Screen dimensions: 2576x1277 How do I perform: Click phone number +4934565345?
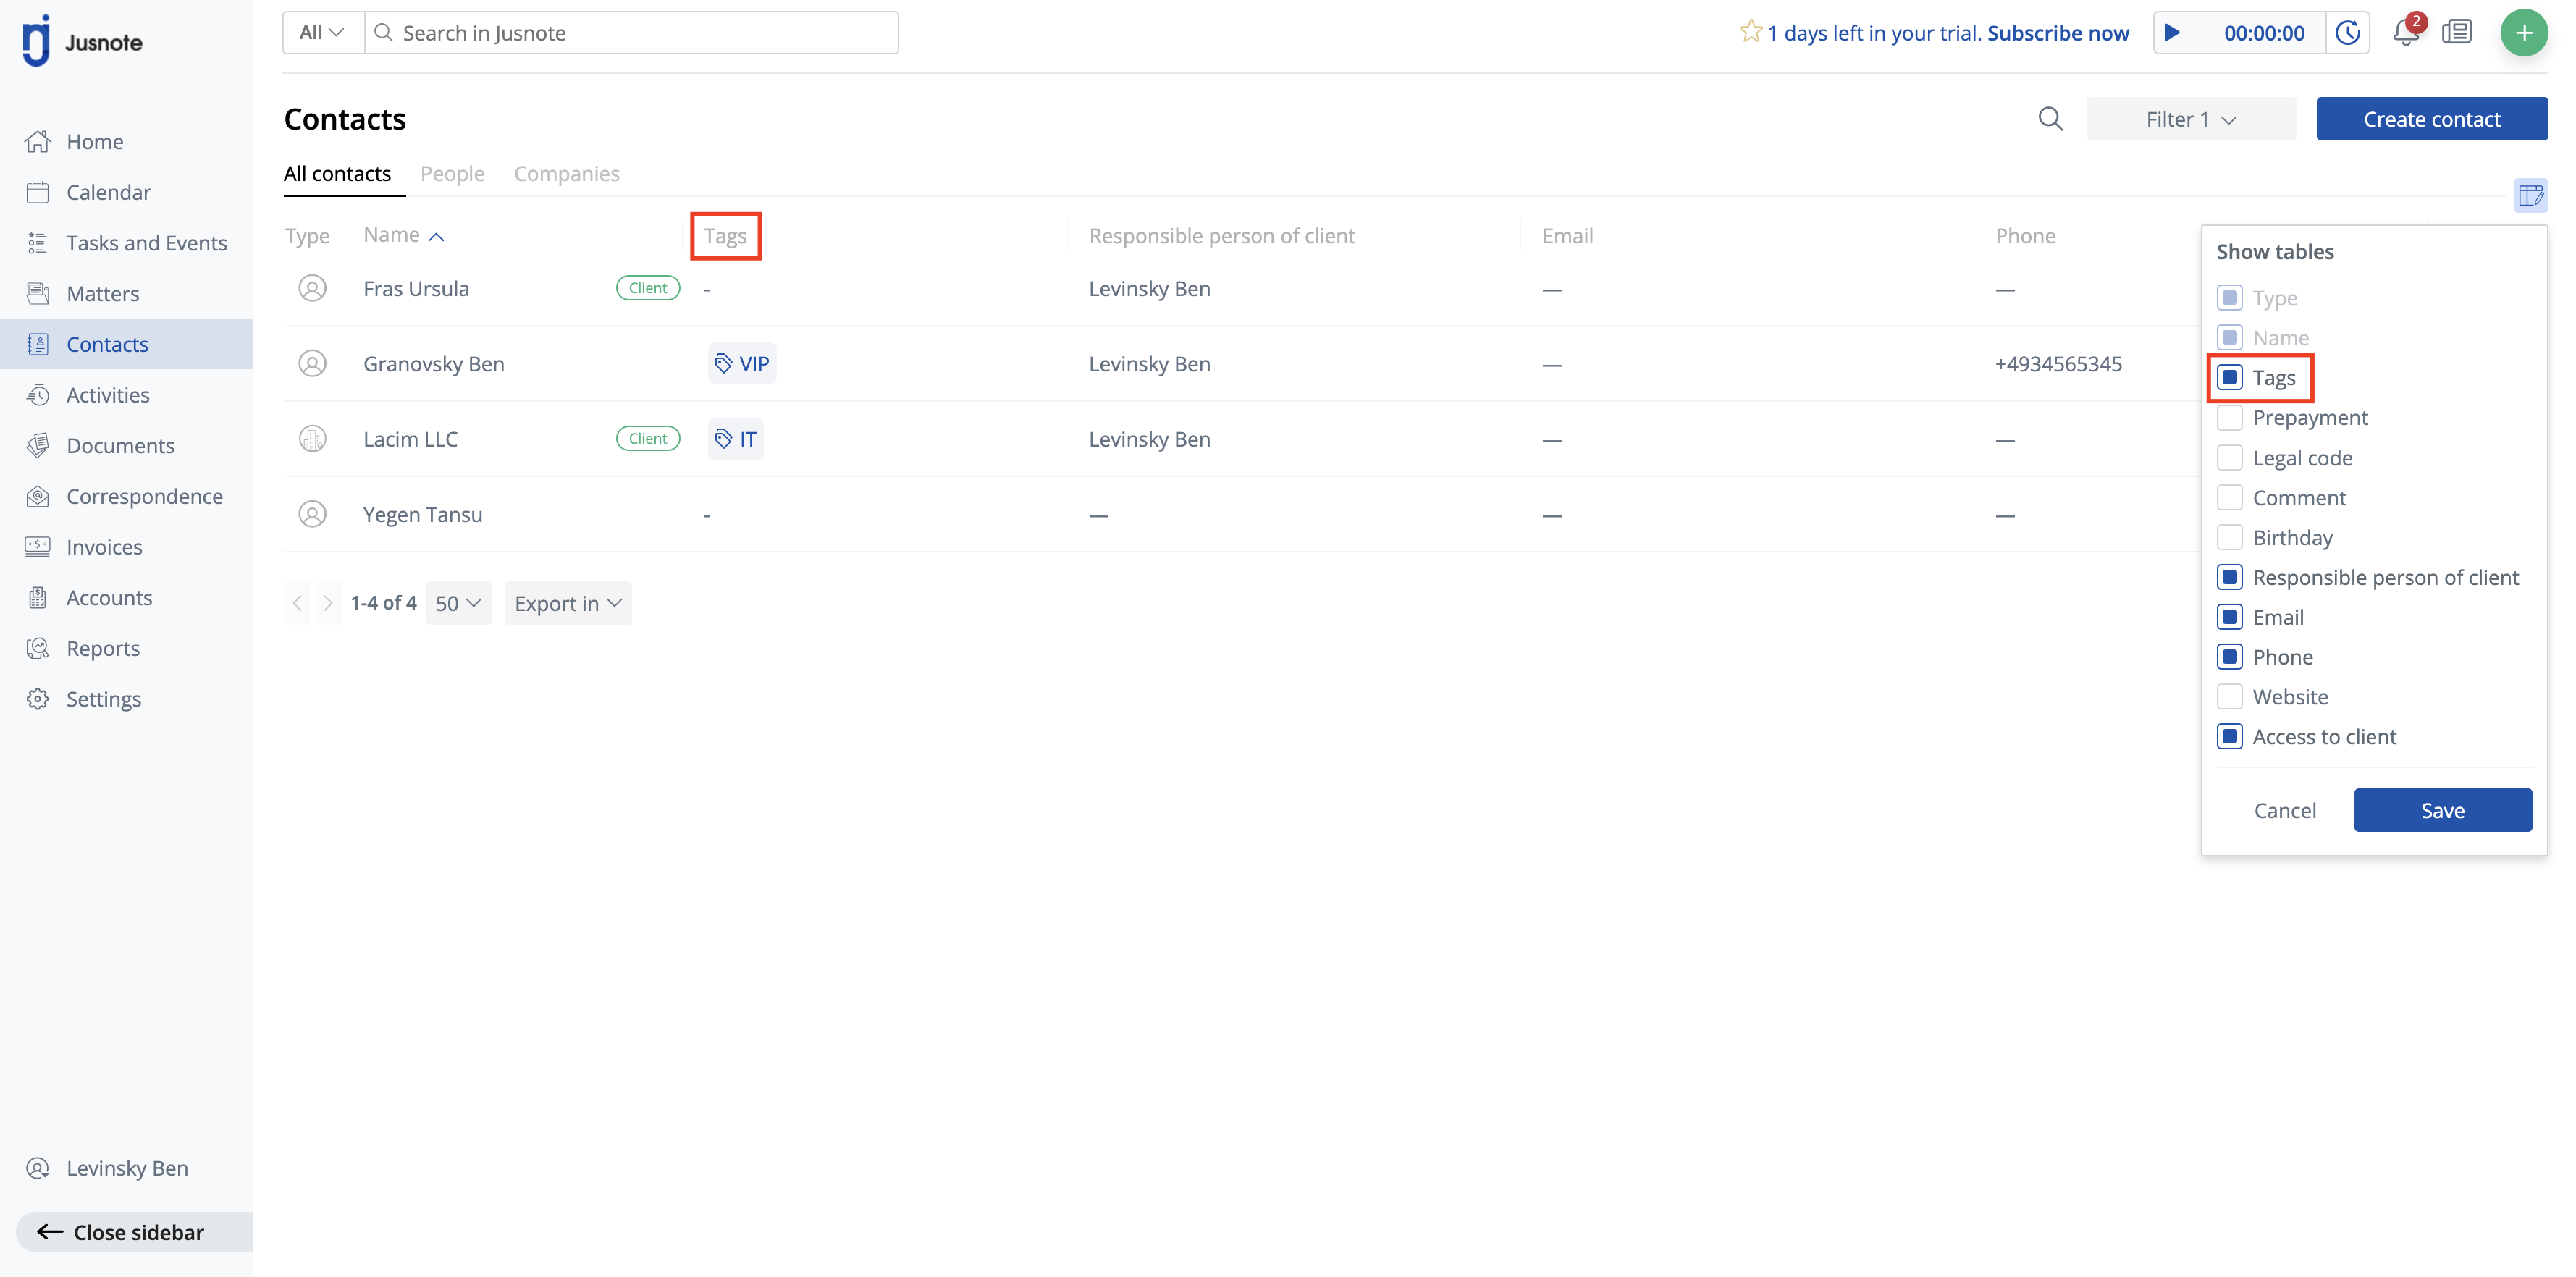[x=2058, y=364]
